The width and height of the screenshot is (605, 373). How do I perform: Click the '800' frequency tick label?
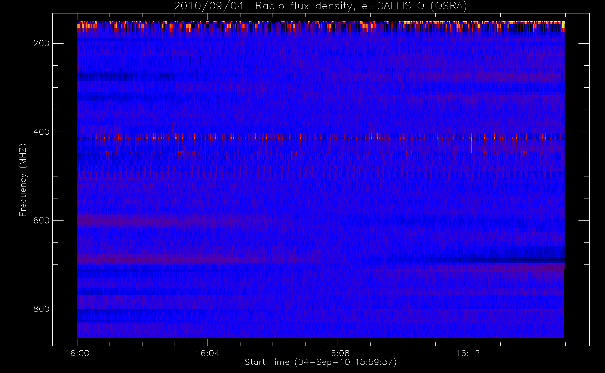[x=41, y=309]
